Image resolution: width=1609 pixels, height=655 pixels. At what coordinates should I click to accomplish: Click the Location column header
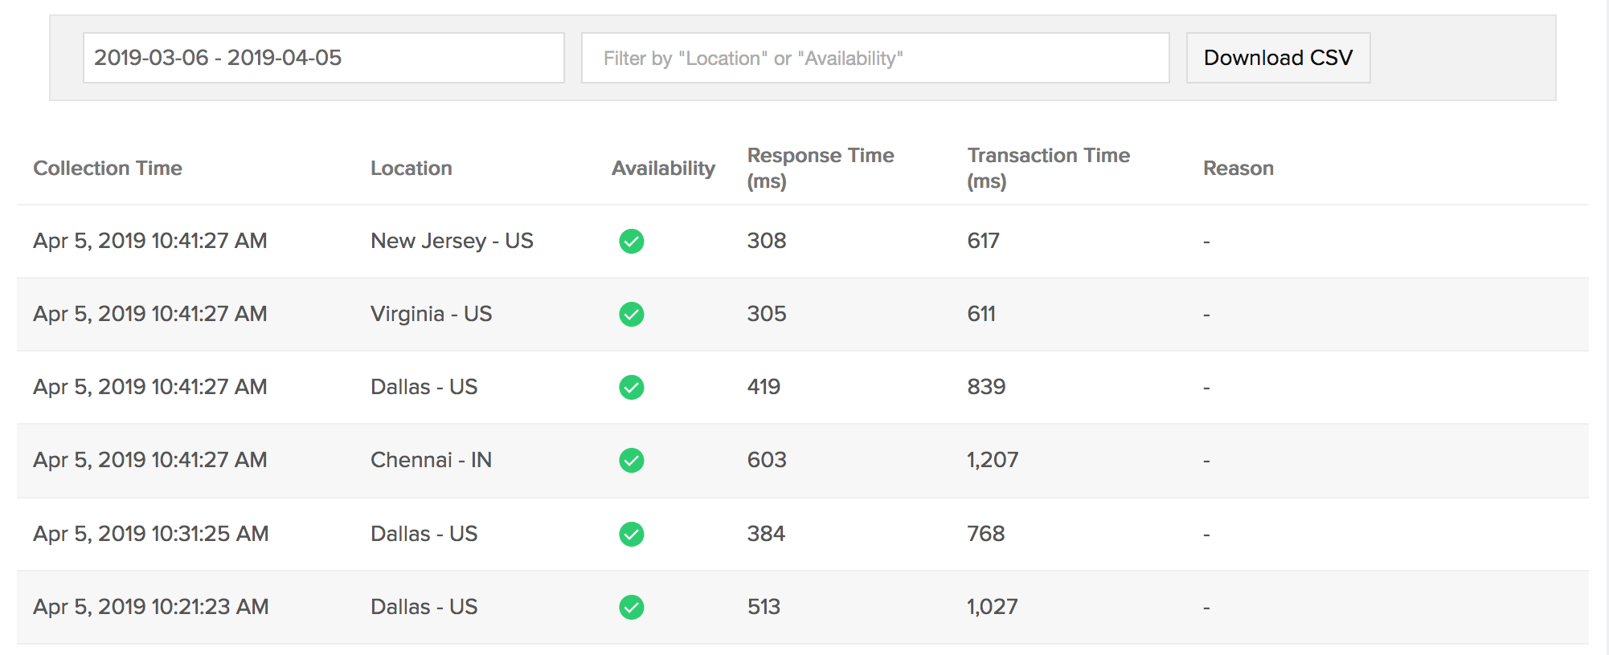[x=411, y=168]
